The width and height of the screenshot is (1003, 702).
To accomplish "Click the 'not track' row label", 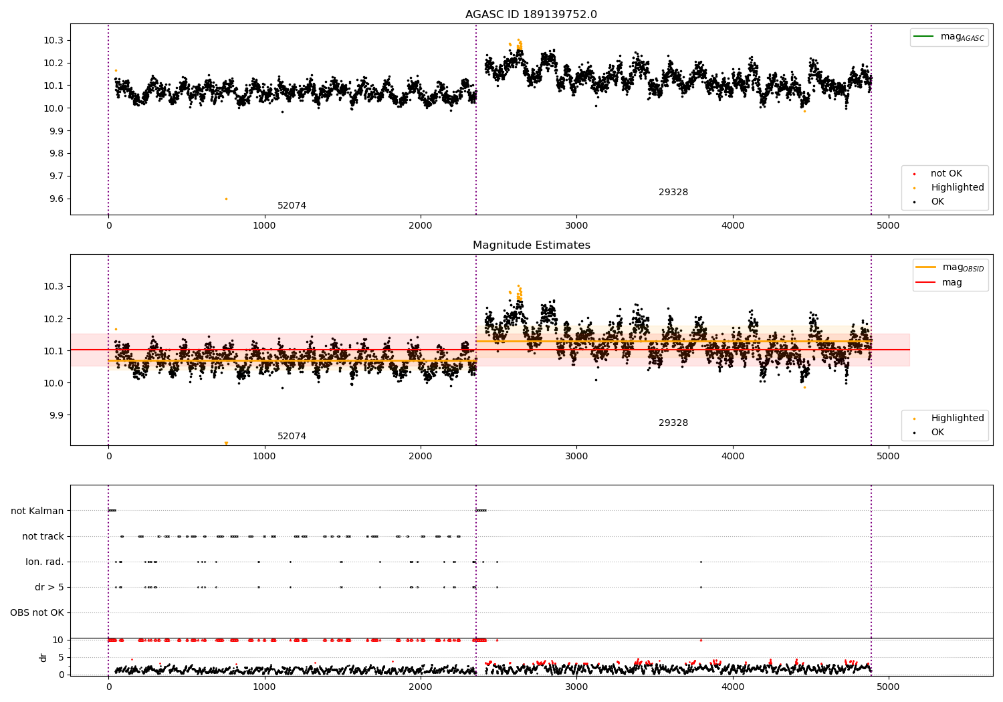I will 43,537.
